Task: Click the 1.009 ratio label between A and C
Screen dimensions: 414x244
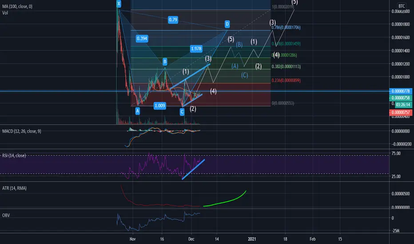Action: coord(160,106)
